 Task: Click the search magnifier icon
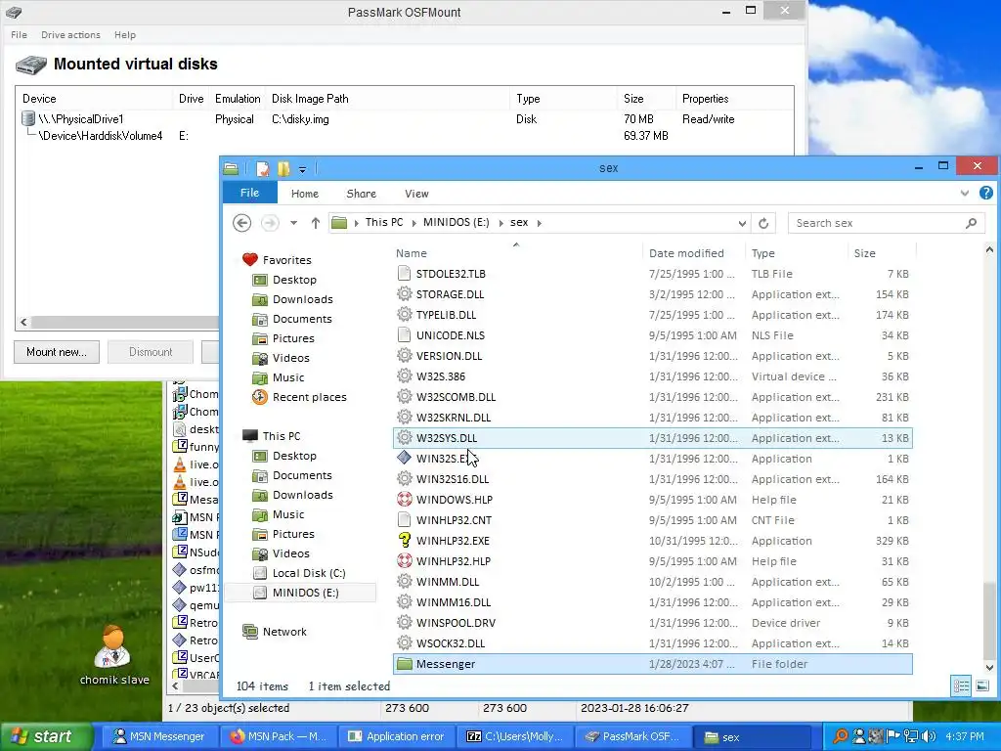coord(971,223)
